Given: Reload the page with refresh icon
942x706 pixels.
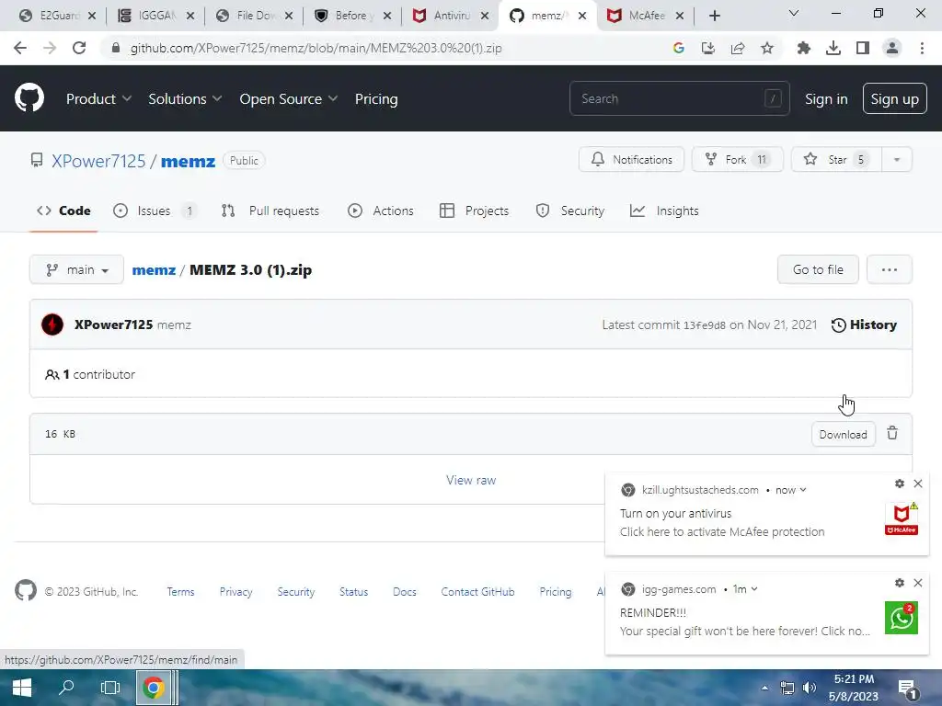Looking at the screenshot, I should tap(79, 48).
